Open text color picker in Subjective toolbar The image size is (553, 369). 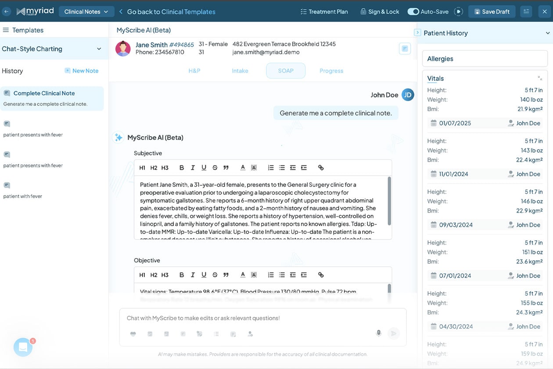(x=243, y=168)
